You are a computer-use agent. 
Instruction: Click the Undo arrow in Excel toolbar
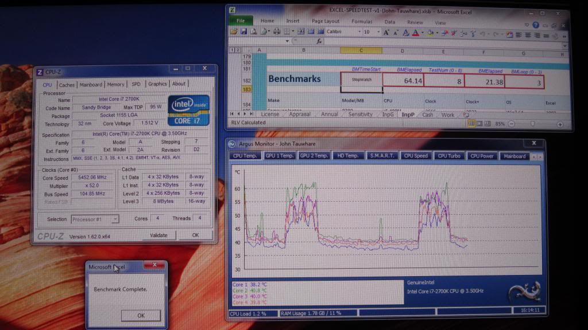pyautogui.click(x=482, y=34)
